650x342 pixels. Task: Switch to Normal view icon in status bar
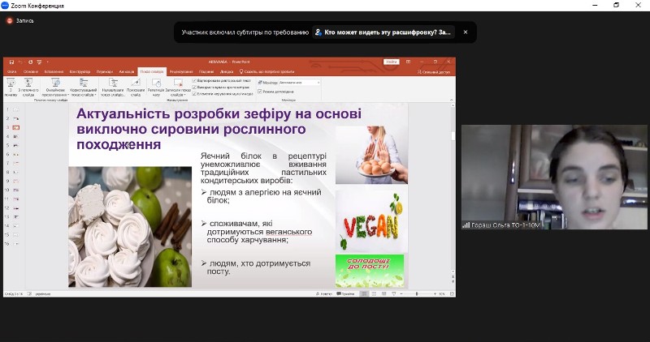click(x=364, y=294)
